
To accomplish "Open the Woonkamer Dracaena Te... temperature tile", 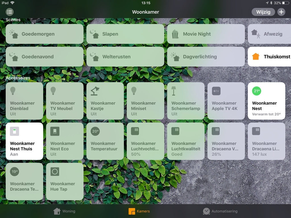I will 24,182.
